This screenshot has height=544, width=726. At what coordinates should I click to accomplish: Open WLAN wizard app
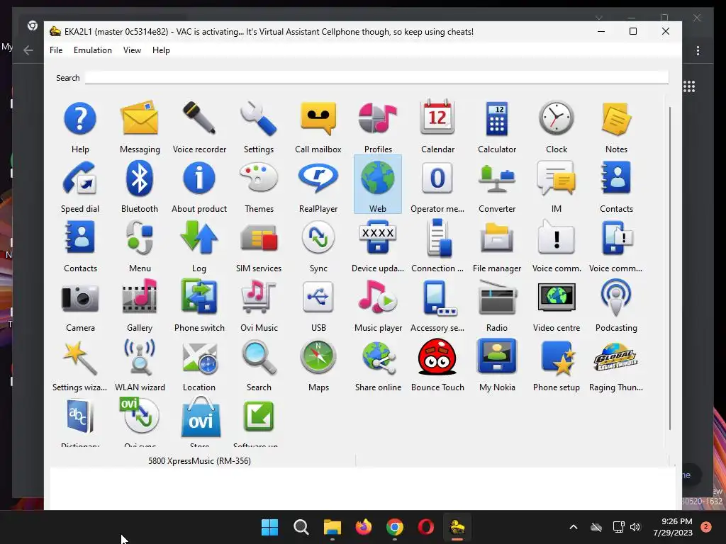pos(140,357)
